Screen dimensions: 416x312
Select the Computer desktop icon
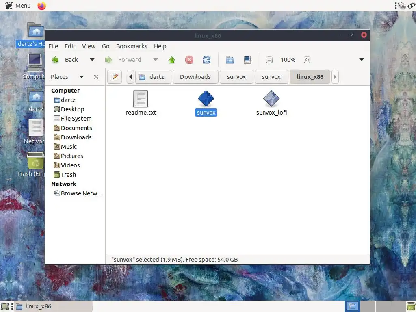pos(35,63)
